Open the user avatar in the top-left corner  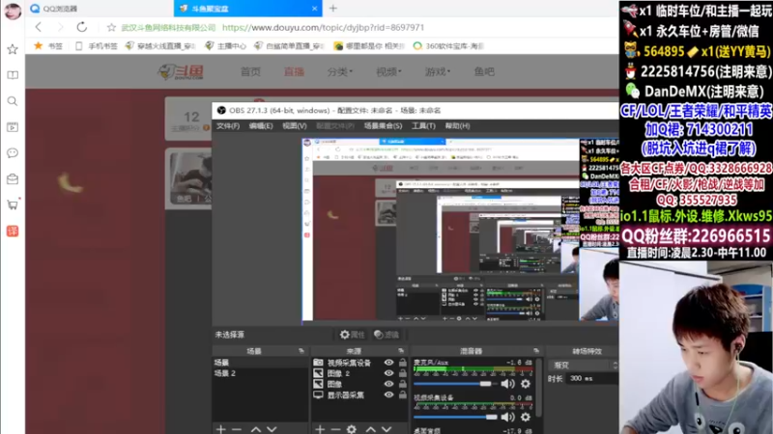point(13,11)
